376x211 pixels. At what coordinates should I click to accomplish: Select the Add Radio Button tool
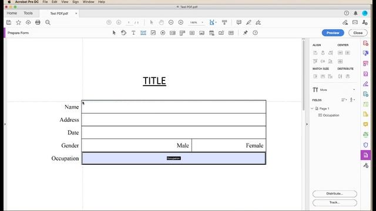click(x=163, y=33)
